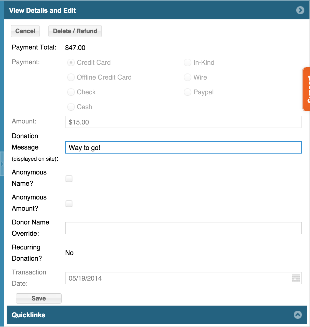Image resolution: width=310 pixels, height=327 pixels.
Task: Select the Credit Card payment option
Action: [x=71, y=62]
